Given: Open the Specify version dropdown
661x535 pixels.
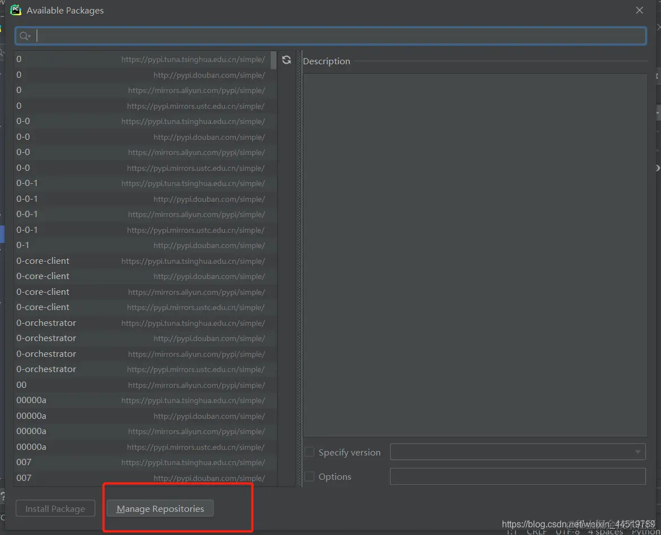Looking at the screenshot, I should (518, 452).
